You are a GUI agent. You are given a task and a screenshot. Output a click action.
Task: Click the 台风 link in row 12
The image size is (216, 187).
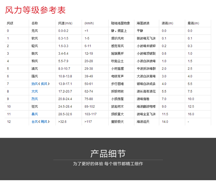pyautogui.click(x=34, y=122)
